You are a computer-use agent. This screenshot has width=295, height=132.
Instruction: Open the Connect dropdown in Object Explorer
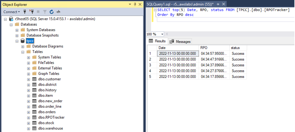click(x=11, y=12)
